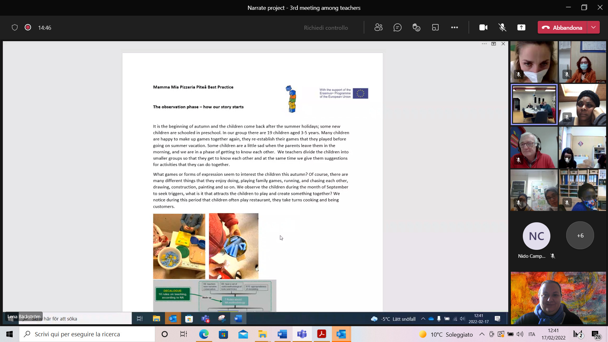Click the Lena Bäckström presenter label

pyautogui.click(x=24, y=316)
